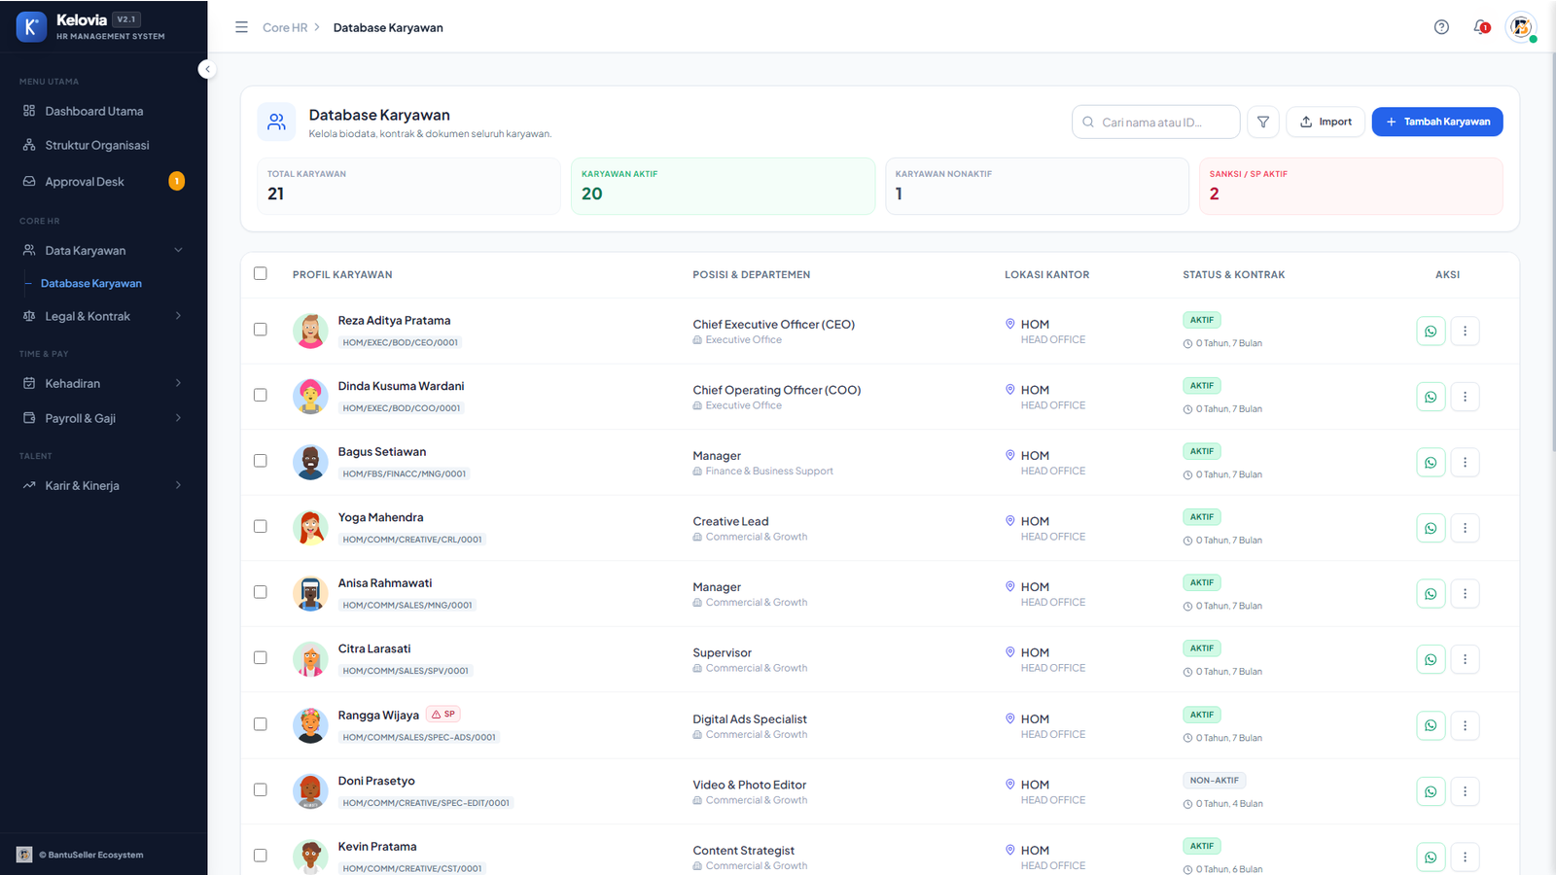The image size is (1556, 875).
Task: Click WhatsApp icon for Anisa Rahmawati
Action: click(x=1431, y=594)
